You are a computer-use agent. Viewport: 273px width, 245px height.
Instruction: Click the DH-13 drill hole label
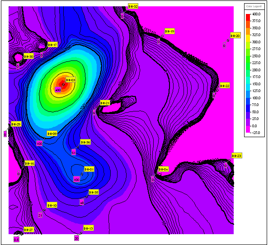point(88,228)
